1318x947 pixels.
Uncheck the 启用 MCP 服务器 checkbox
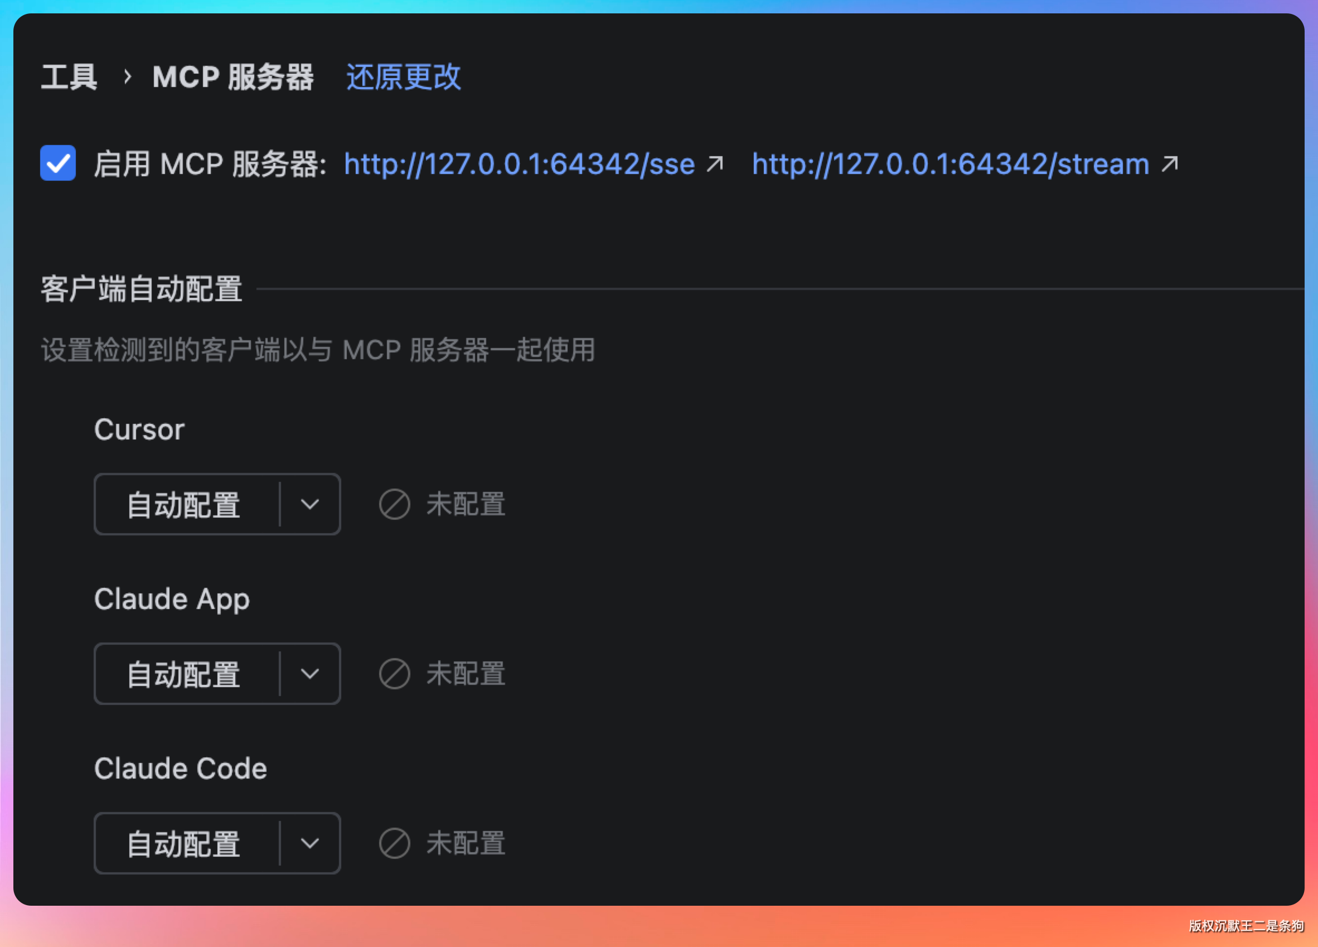pos(57,163)
